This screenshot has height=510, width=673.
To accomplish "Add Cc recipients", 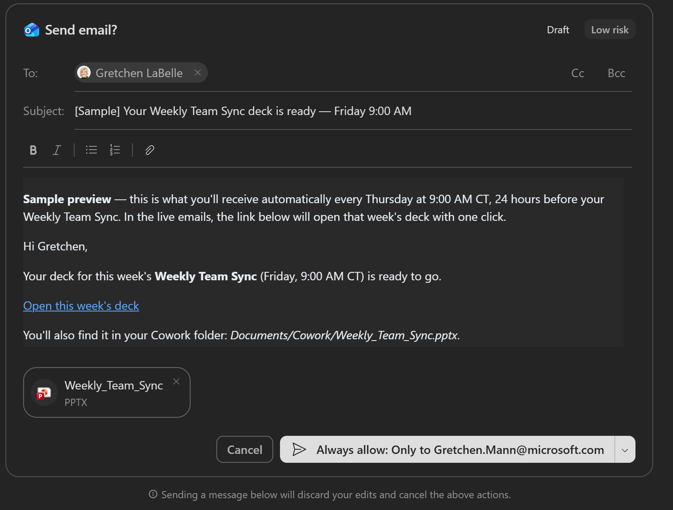I will [x=578, y=73].
